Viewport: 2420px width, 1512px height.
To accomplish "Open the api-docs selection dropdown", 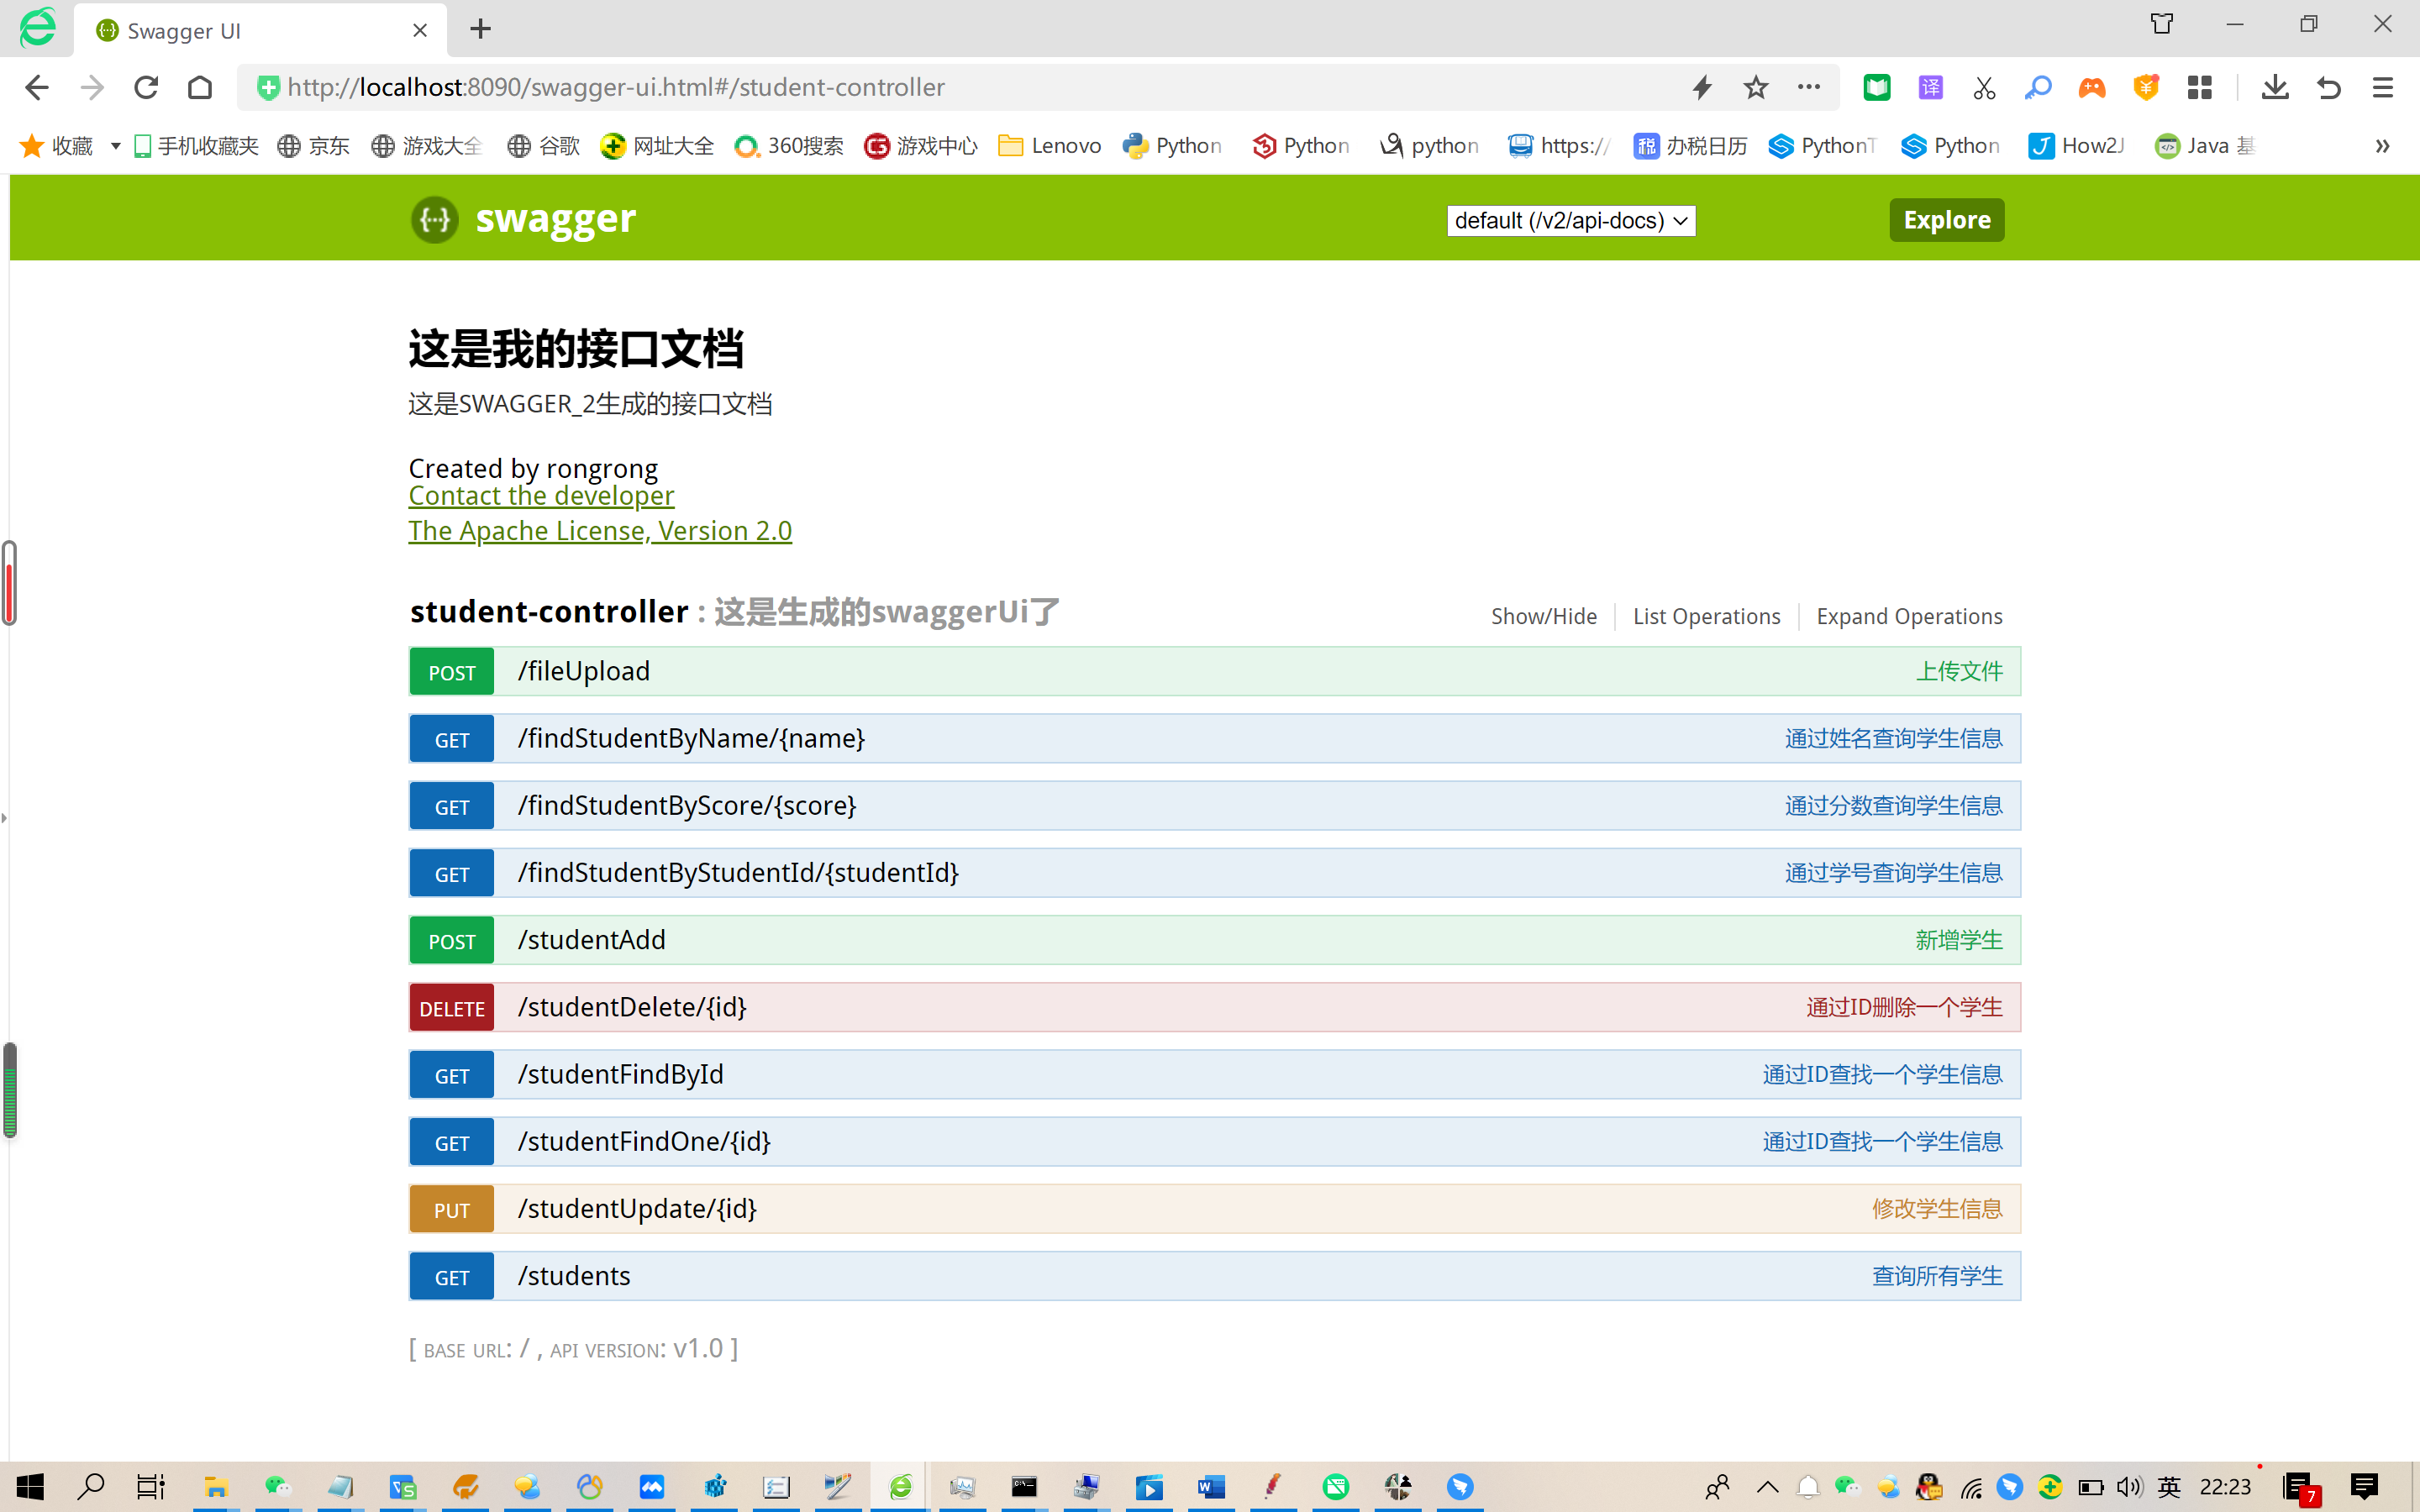I will [1570, 221].
